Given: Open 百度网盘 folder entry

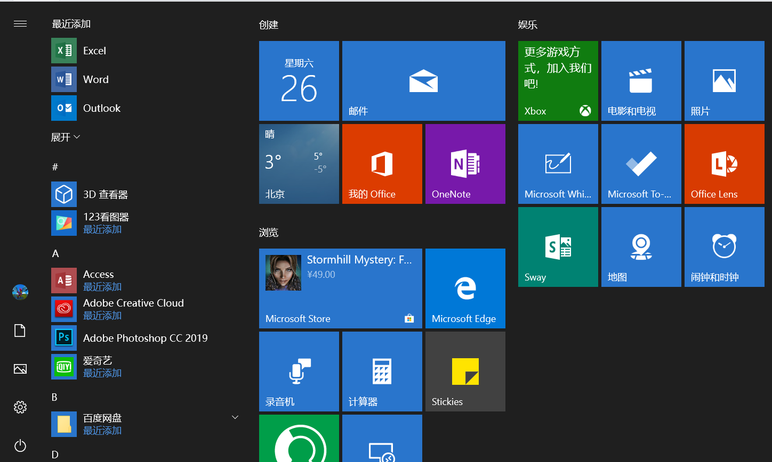Looking at the screenshot, I should [x=144, y=424].
